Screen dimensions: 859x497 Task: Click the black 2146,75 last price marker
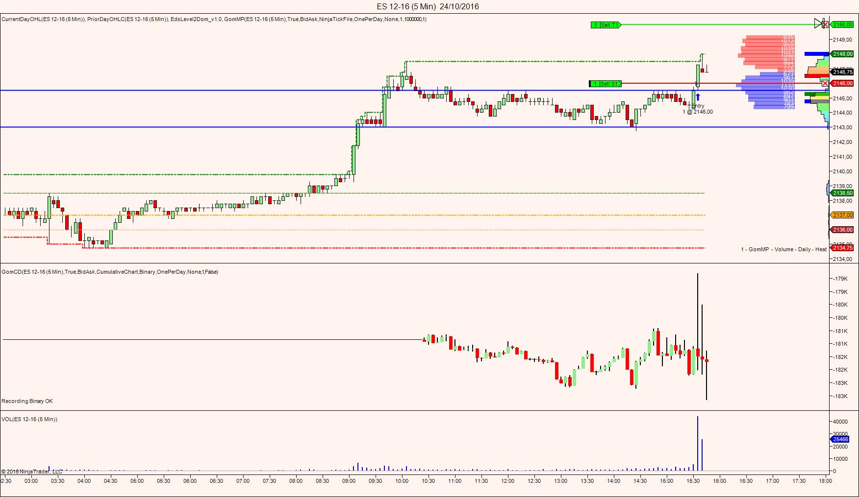tap(843, 72)
